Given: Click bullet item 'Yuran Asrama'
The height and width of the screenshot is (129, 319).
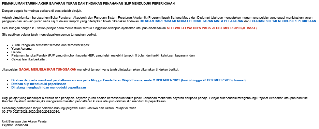Looking at the screenshot, I should (22, 49).
